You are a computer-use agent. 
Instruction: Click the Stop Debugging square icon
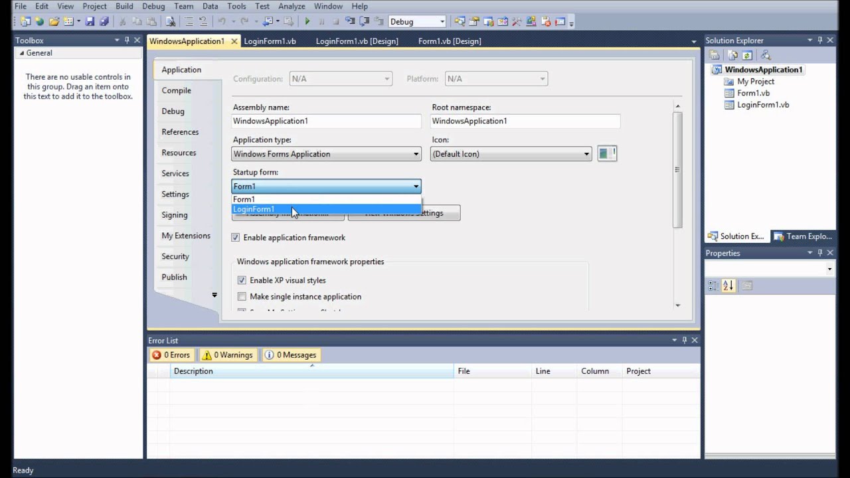336,21
